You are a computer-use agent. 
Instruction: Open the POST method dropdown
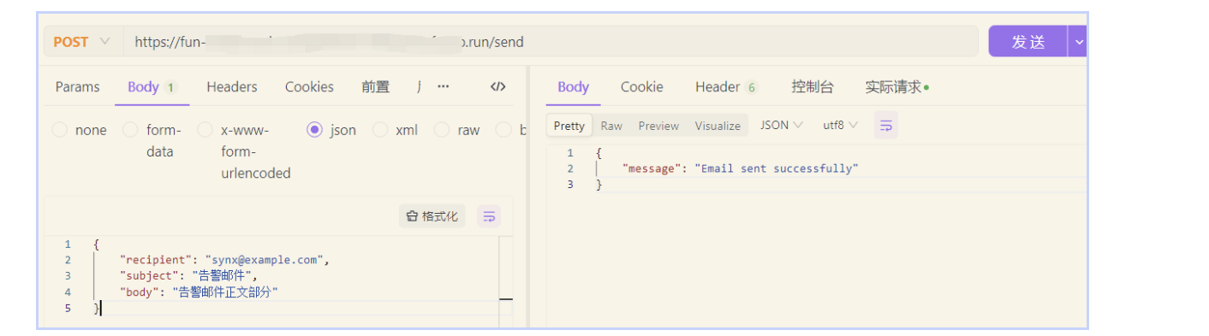point(81,42)
